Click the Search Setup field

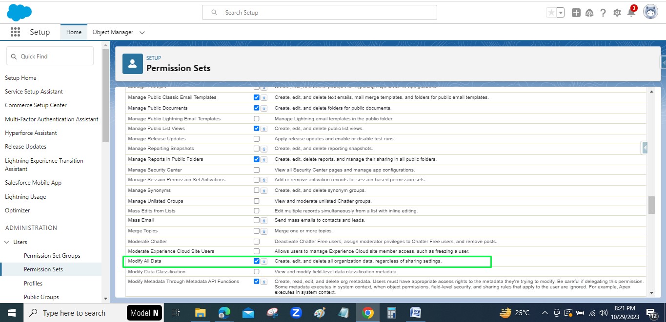[320, 13]
